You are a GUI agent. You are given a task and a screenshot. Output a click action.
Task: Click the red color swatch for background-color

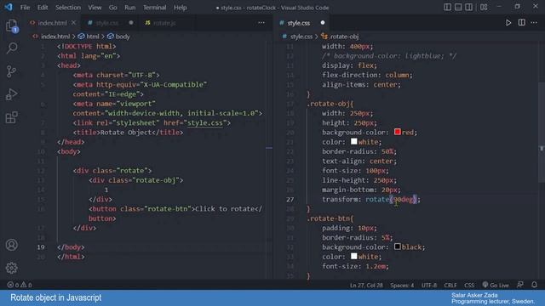398,132
